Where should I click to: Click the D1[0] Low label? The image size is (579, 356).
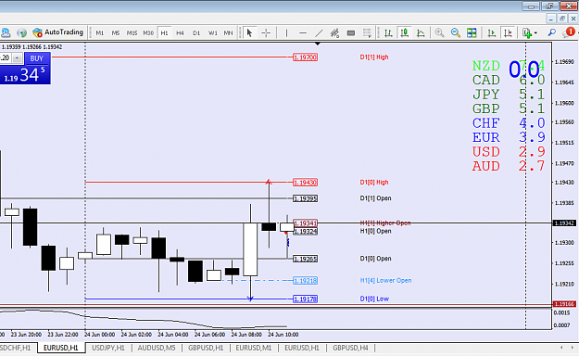click(374, 299)
